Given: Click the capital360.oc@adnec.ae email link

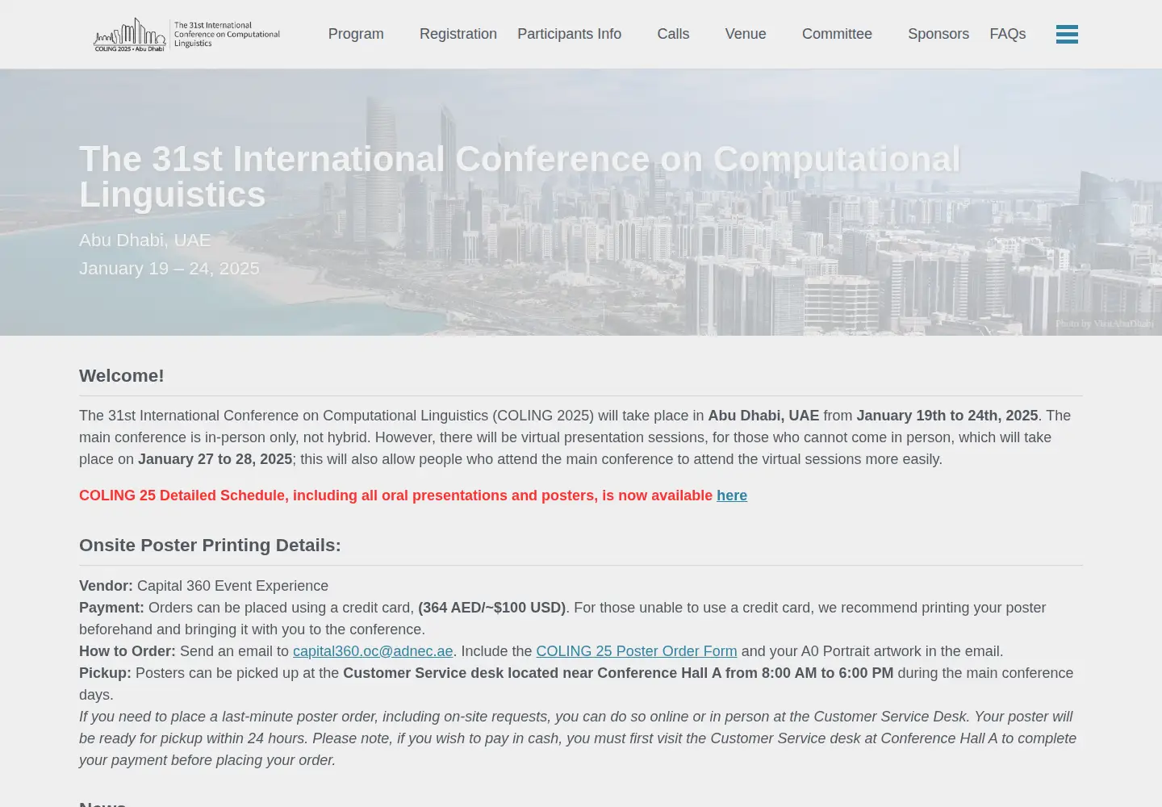Looking at the screenshot, I should point(373,651).
